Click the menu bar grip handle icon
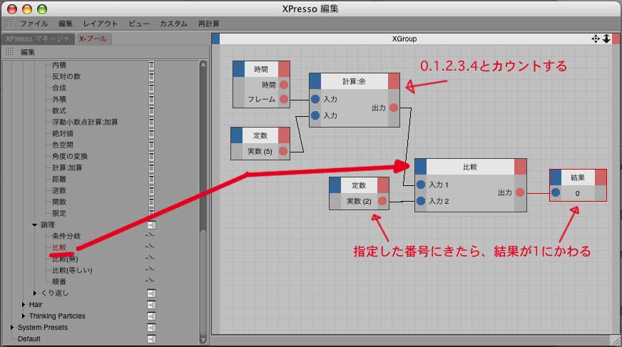Screen dimensions: 622x347 [x=9, y=24]
